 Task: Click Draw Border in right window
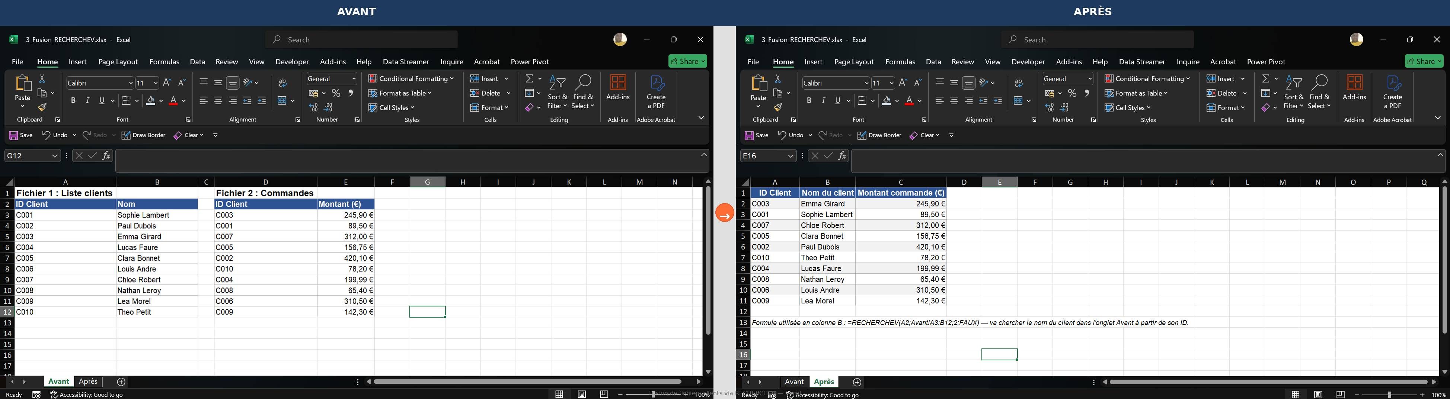(x=879, y=136)
